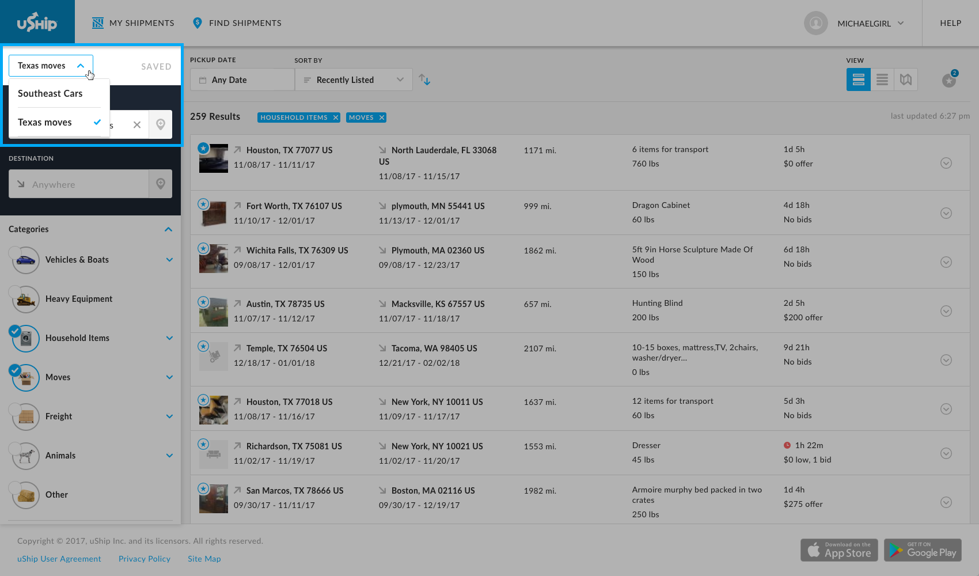Image resolution: width=979 pixels, height=576 pixels.
Task: Check the Southeast Cars saved search
Action: (50, 93)
